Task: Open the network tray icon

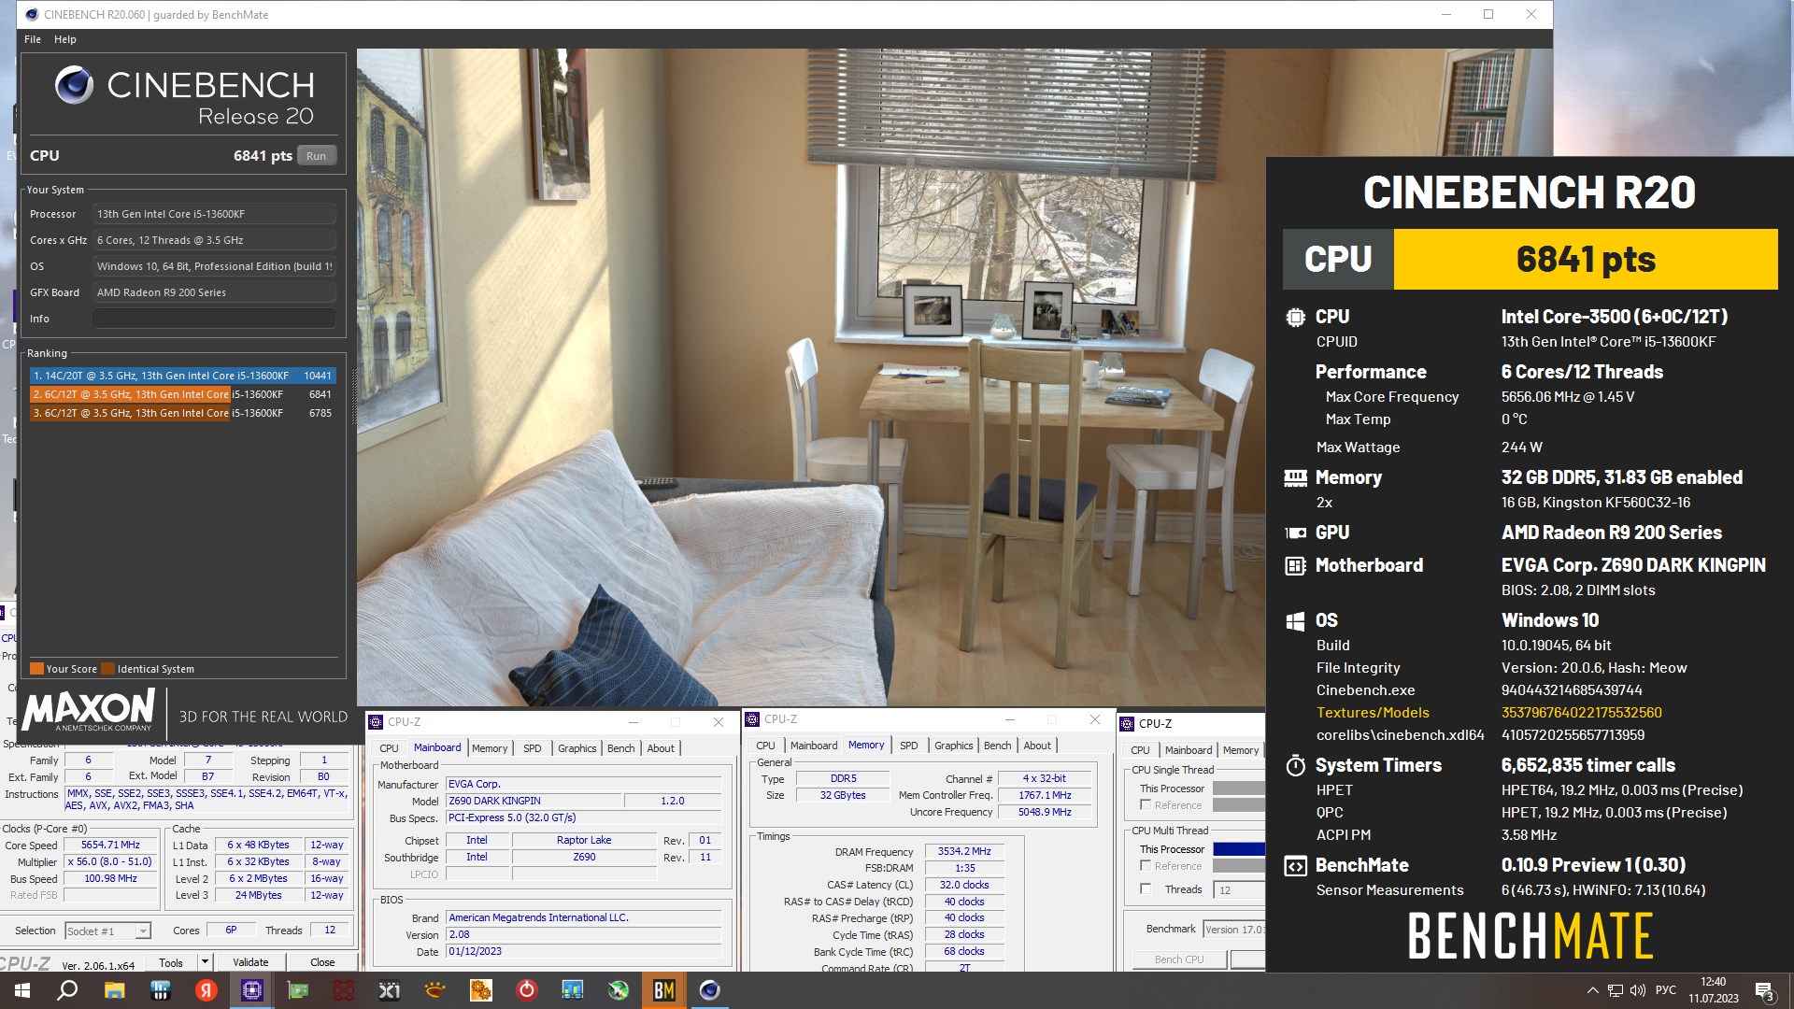Action: 1615,990
